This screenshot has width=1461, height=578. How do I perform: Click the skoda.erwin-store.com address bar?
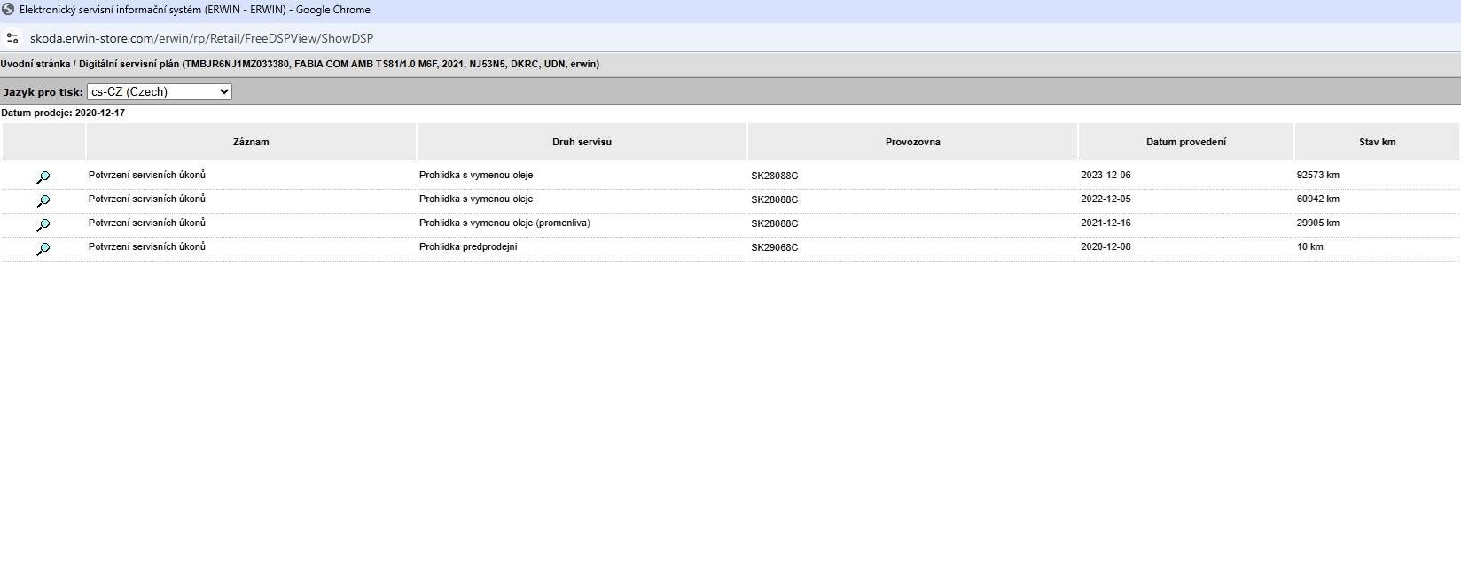click(x=202, y=38)
